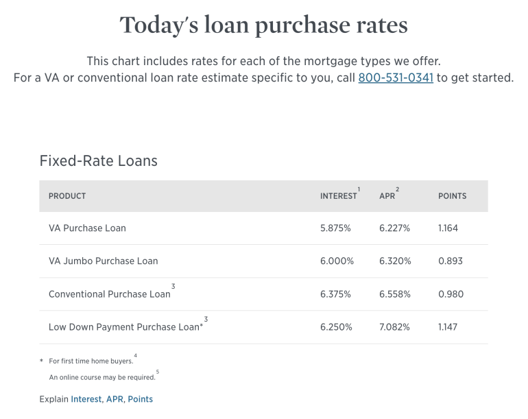Call the 800-531-0341 phone number link
Screen dimensions: 528x419
click(395, 77)
